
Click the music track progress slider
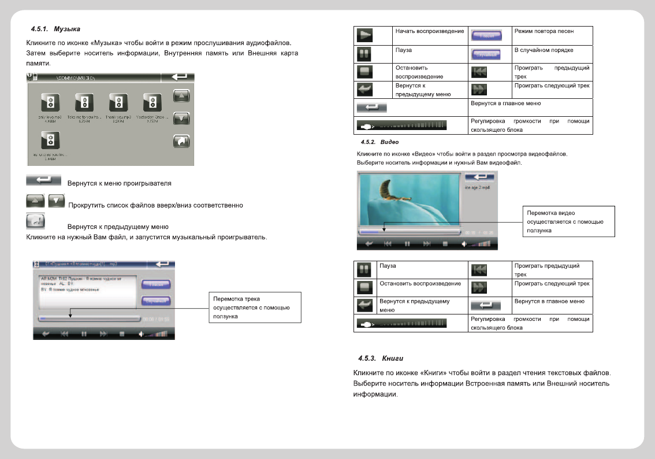[x=90, y=319]
